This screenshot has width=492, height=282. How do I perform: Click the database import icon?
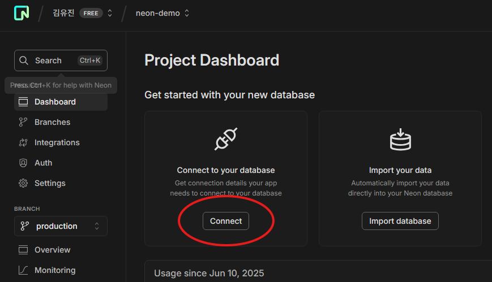tap(400, 140)
